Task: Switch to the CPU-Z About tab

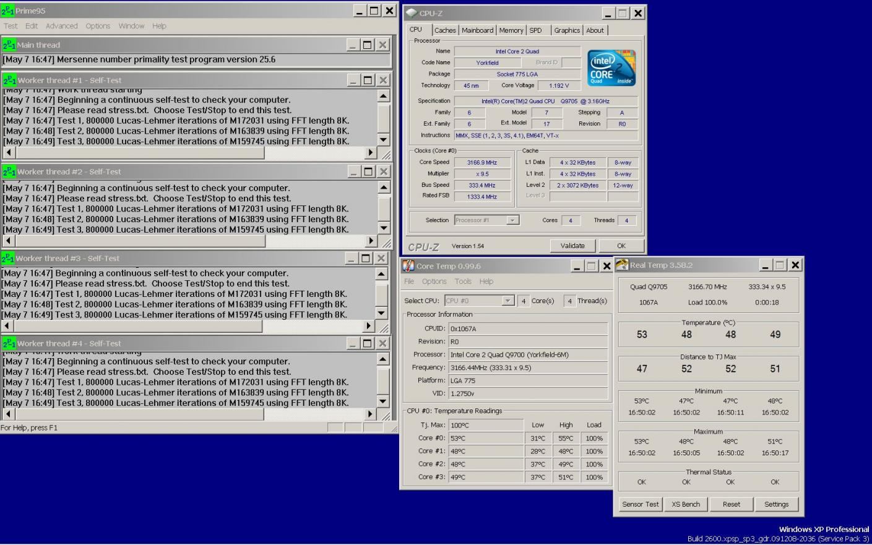Action: pyautogui.click(x=595, y=30)
